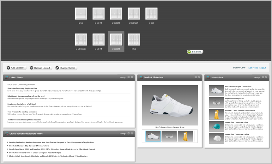Open 'Lisa Lewis: Best player of all time?' headline
272x164 pixels.
(22, 104)
